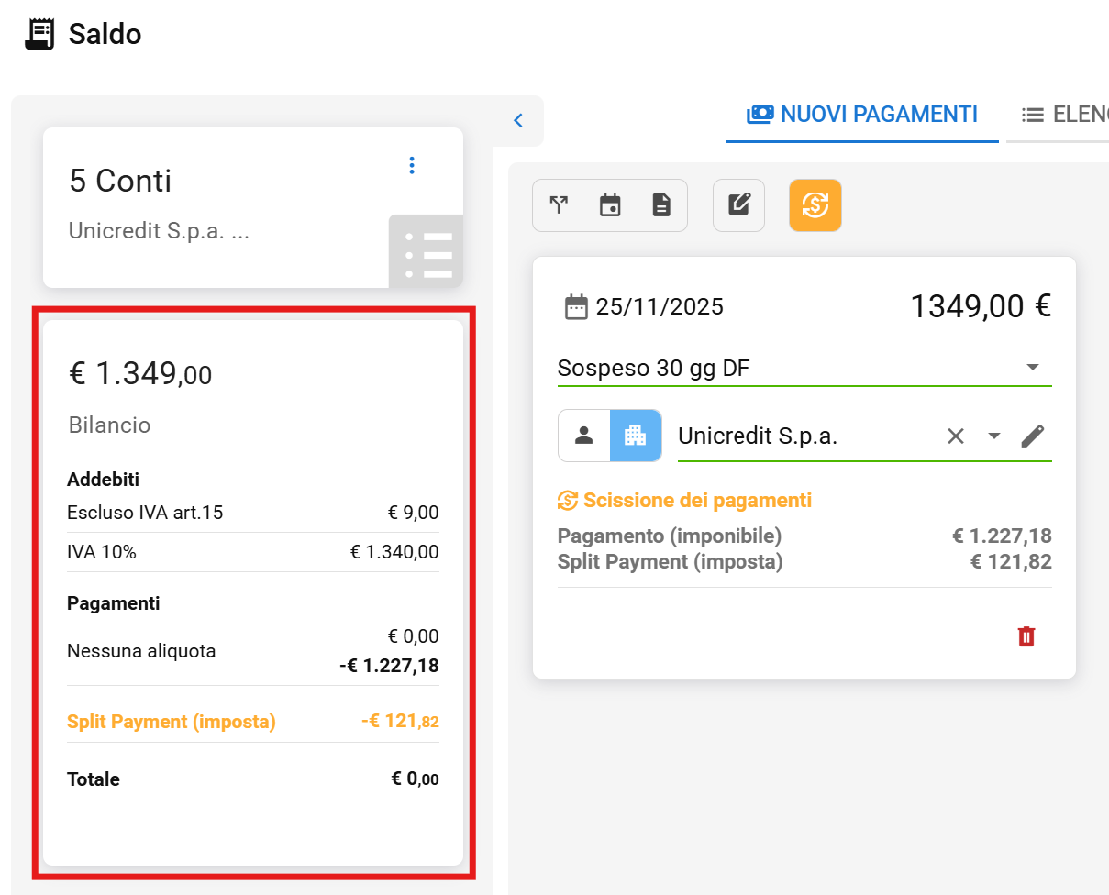Screen dimensions: 1109x895
Task: Click the calendar icon in toolbar
Action: coord(610,205)
